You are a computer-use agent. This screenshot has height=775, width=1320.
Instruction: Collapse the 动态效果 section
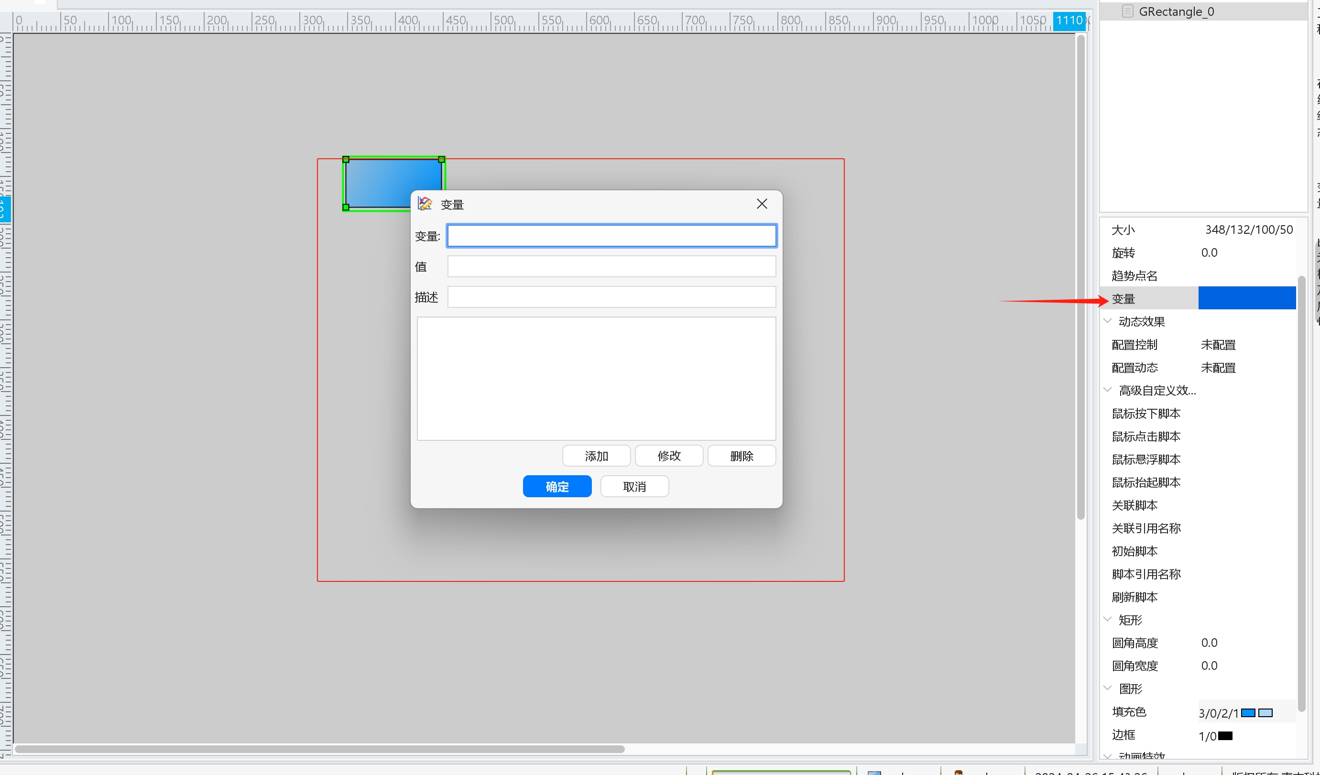click(x=1108, y=321)
